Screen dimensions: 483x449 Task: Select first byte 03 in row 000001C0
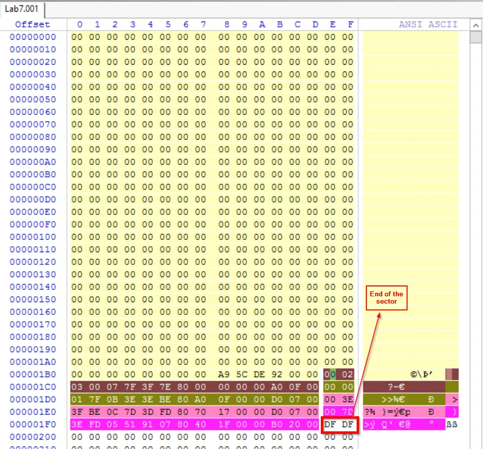tap(77, 387)
